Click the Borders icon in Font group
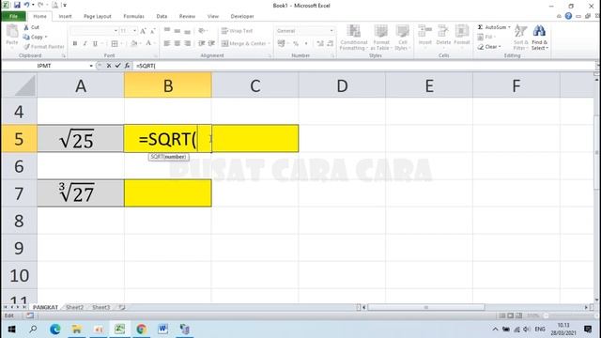This screenshot has height=338, width=601. [x=115, y=44]
